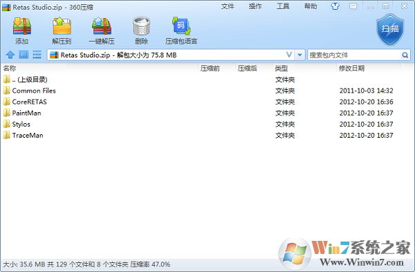Maximize the 360压缩 window

tap(386, 6)
